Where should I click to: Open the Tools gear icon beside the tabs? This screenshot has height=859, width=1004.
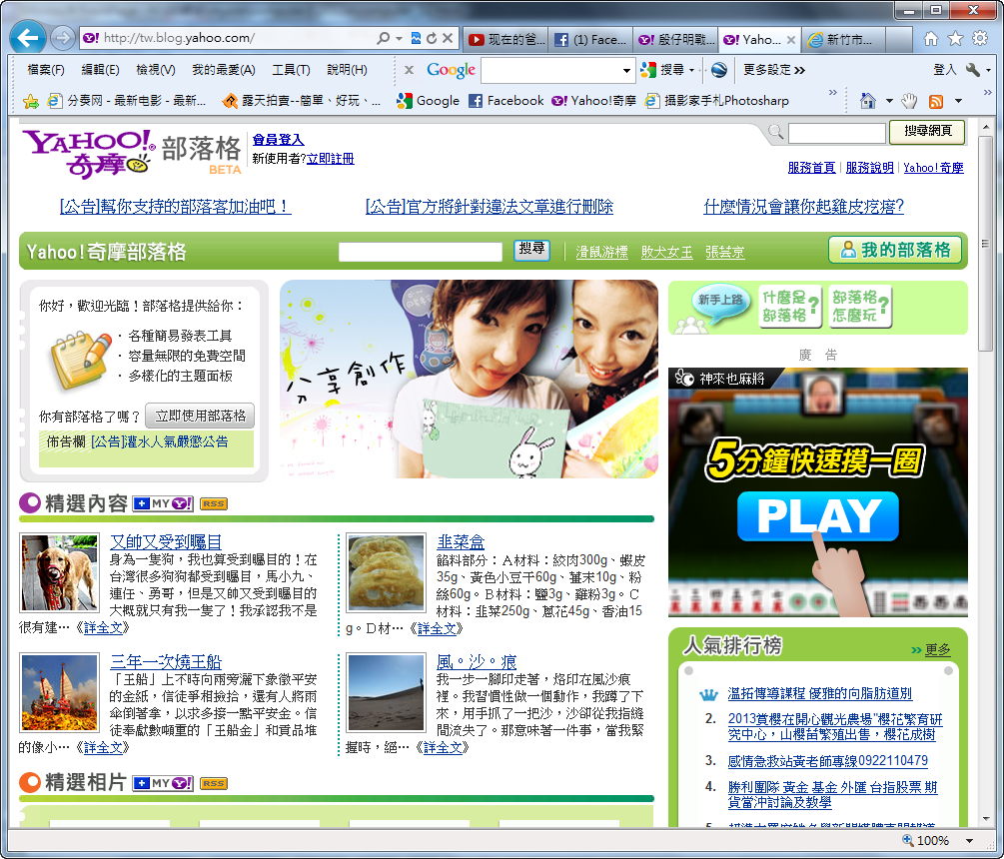[980, 39]
